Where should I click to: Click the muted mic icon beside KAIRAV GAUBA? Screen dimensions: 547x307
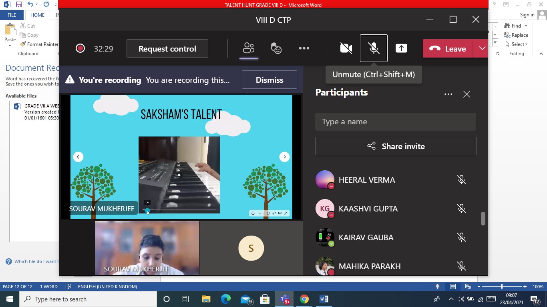pyautogui.click(x=461, y=237)
